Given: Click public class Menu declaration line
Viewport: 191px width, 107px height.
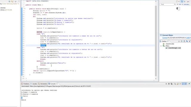Looking at the screenshot, I should coord(34,5).
